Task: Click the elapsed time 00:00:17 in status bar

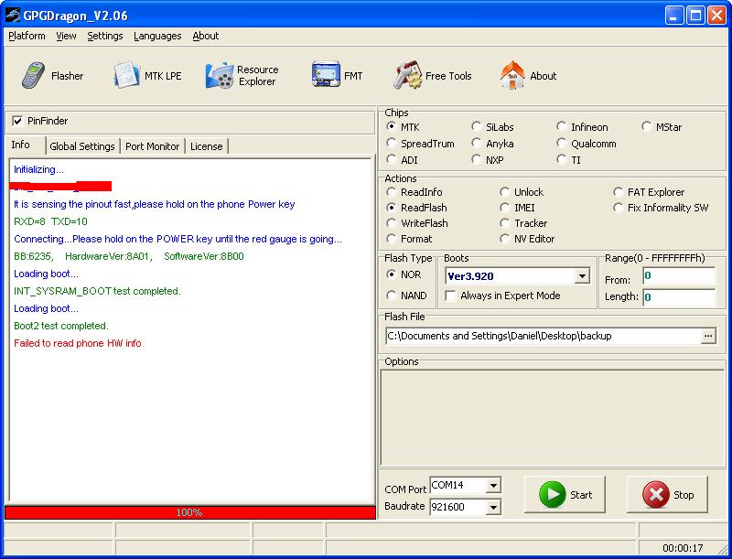Action: (683, 548)
